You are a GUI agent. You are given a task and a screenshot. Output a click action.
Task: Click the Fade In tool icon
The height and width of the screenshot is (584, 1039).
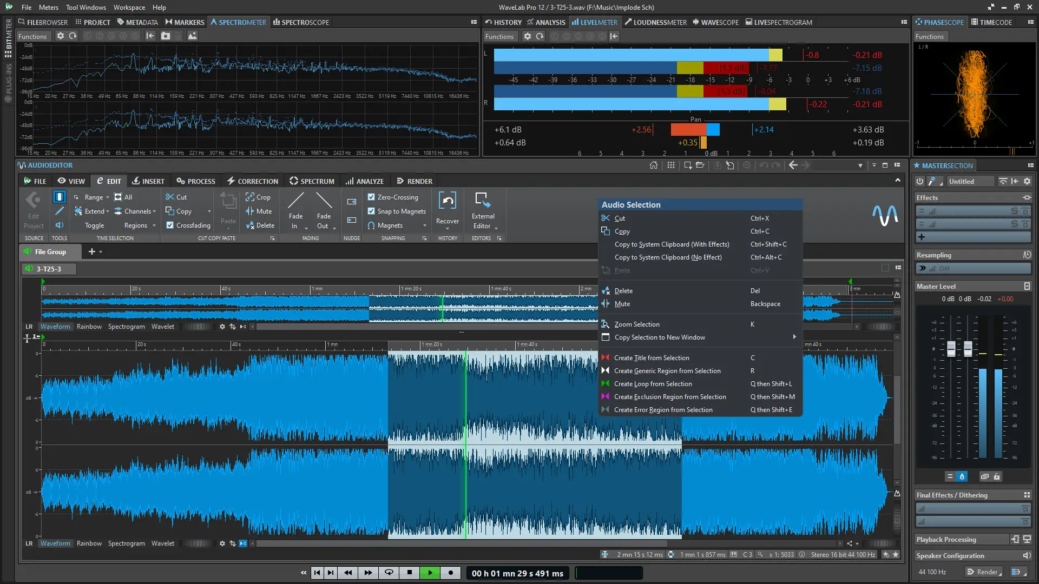[x=295, y=201]
